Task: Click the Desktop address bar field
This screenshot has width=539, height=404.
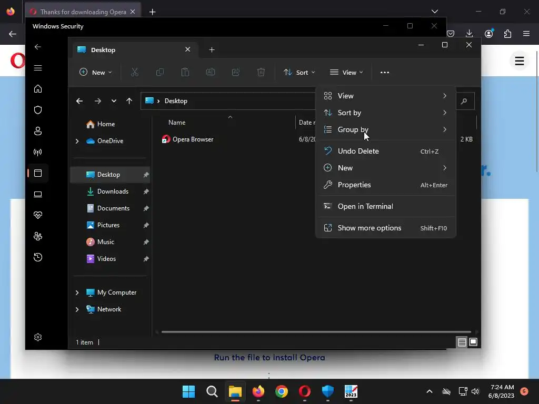Action: click(x=227, y=101)
